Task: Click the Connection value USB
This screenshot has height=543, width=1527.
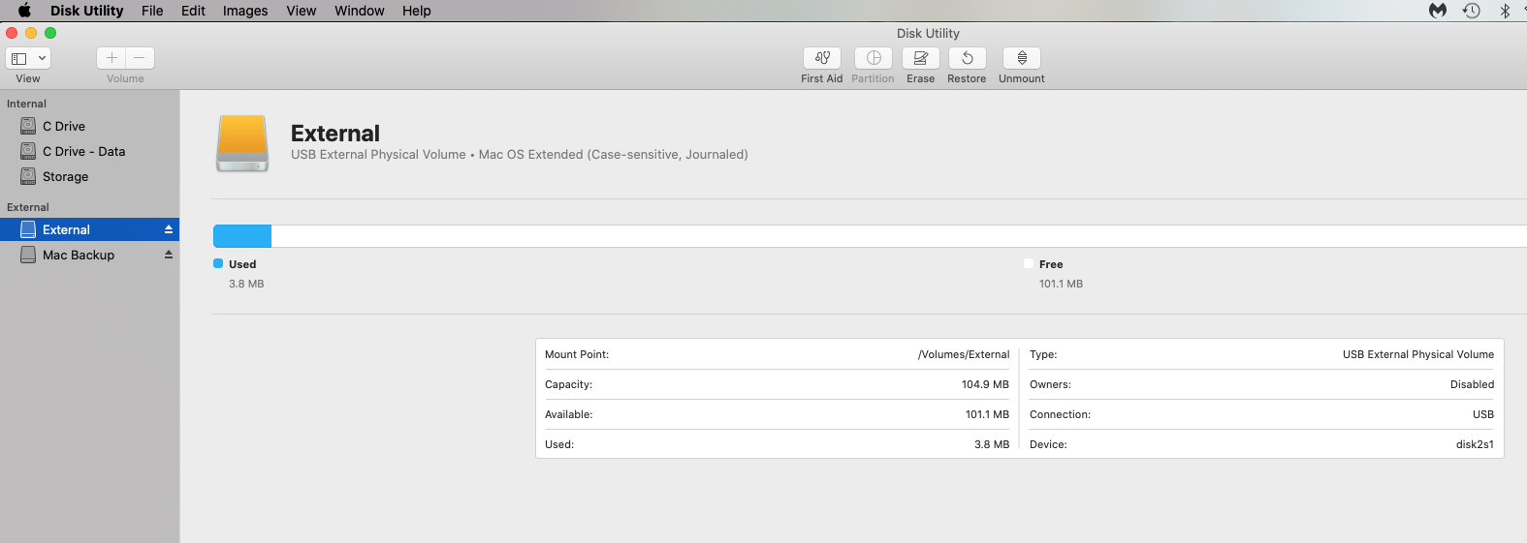Action: tap(1483, 414)
